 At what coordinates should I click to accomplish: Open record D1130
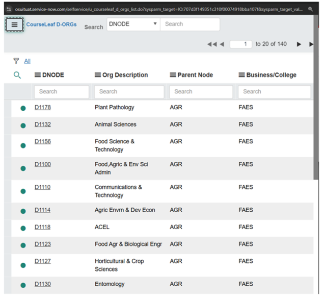coord(43,284)
